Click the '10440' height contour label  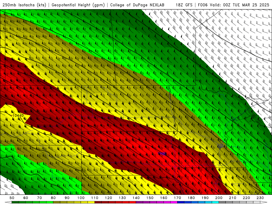[18, 115]
